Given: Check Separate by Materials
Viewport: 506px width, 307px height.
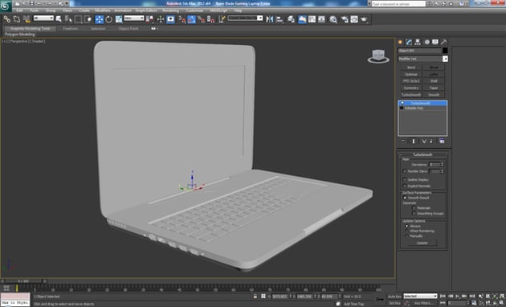Looking at the screenshot, I should click(414, 208).
